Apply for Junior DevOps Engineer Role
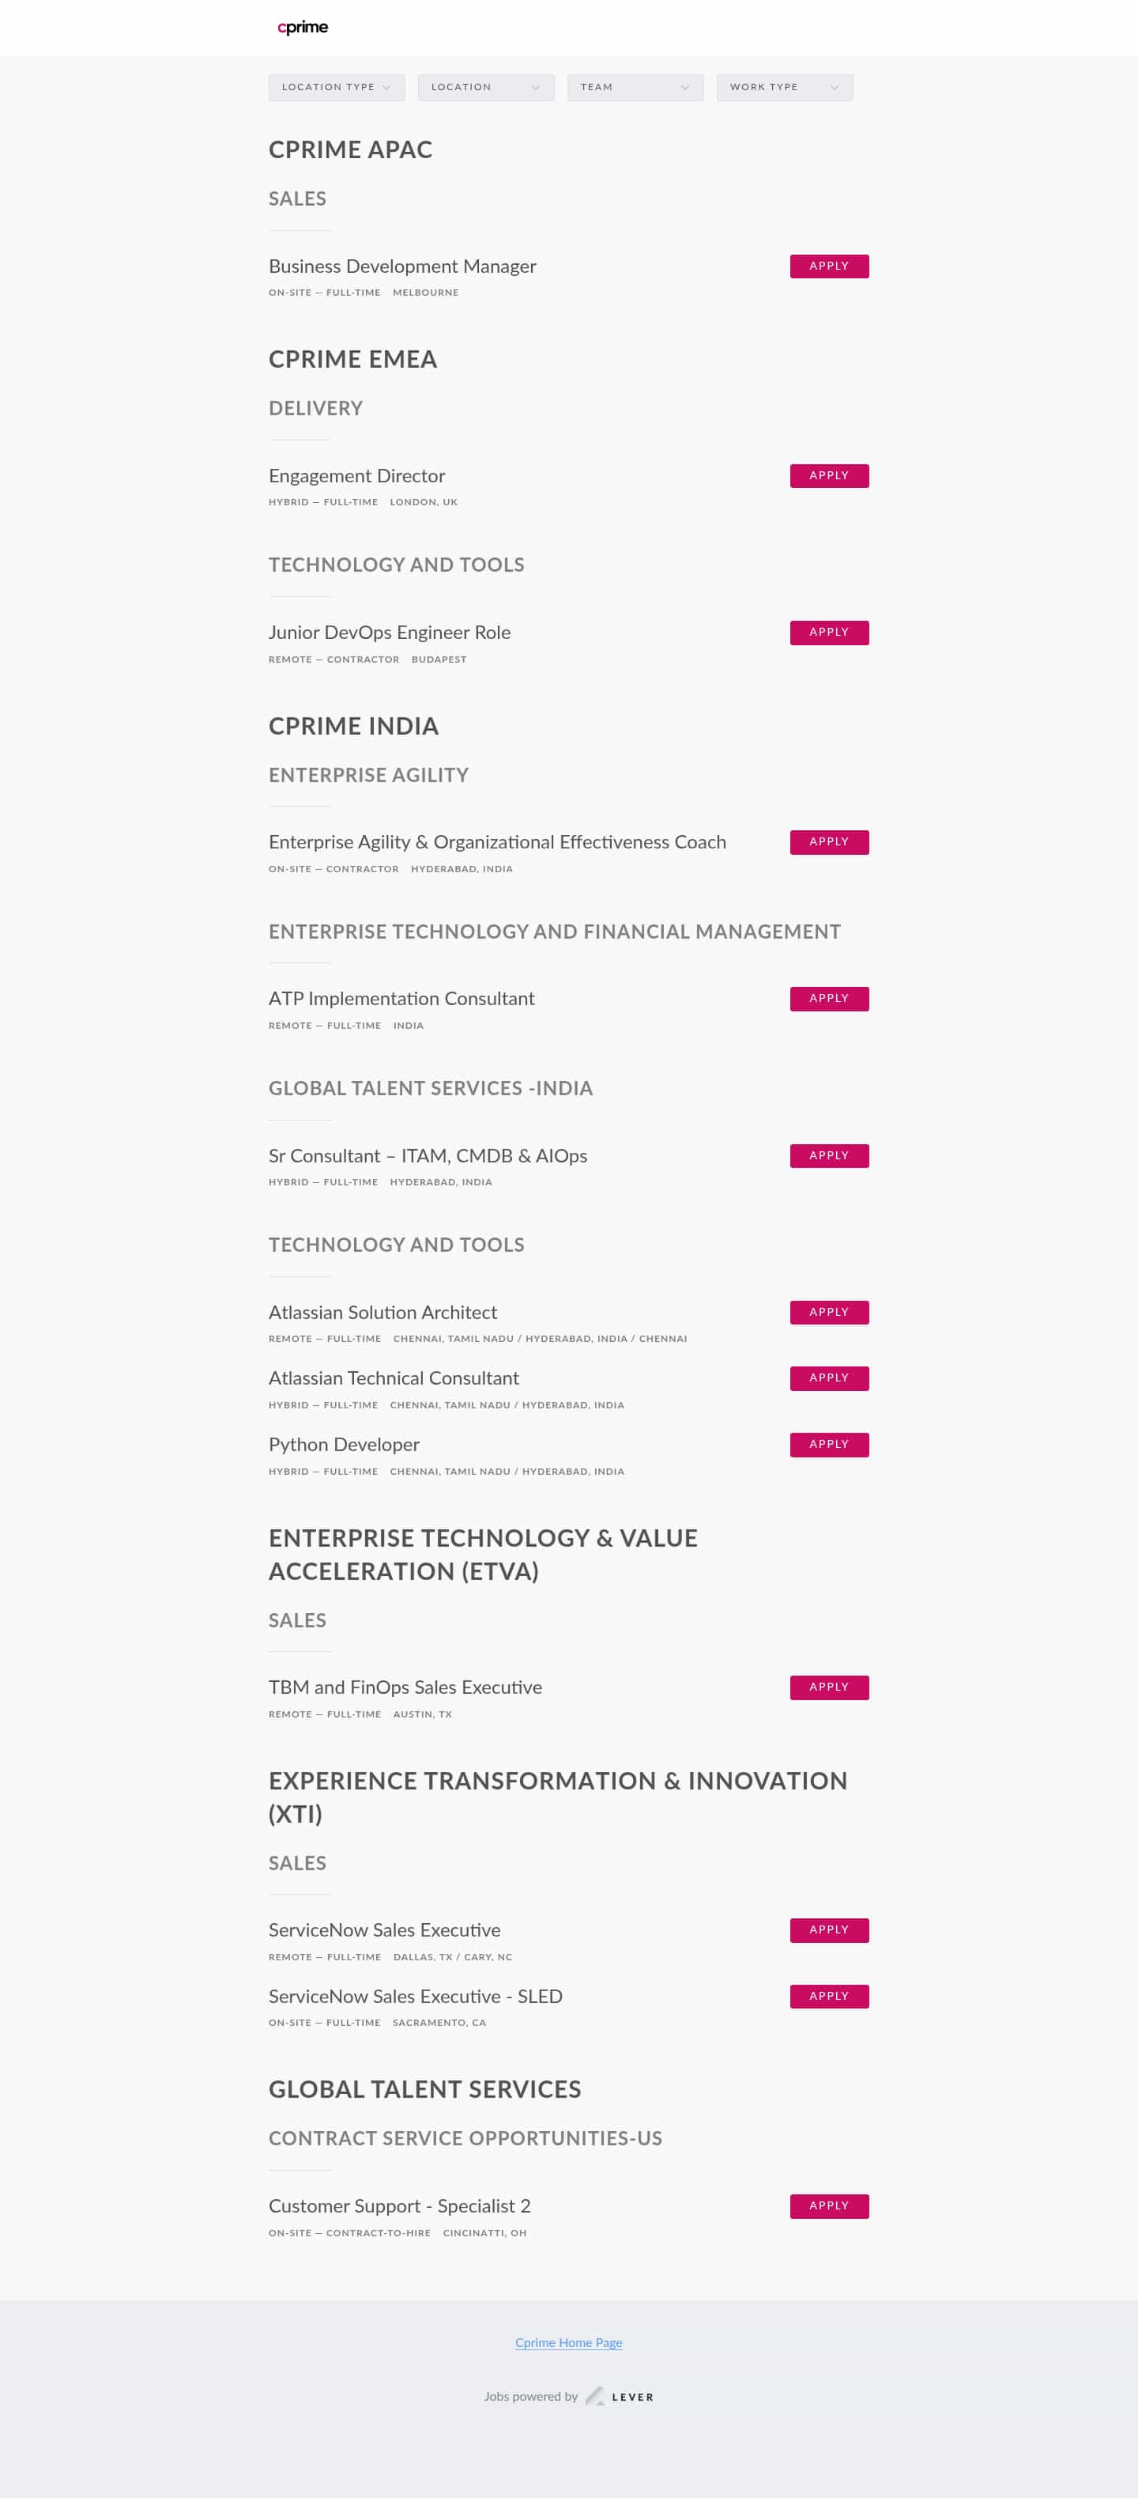1138x2498 pixels. tap(829, 633)
